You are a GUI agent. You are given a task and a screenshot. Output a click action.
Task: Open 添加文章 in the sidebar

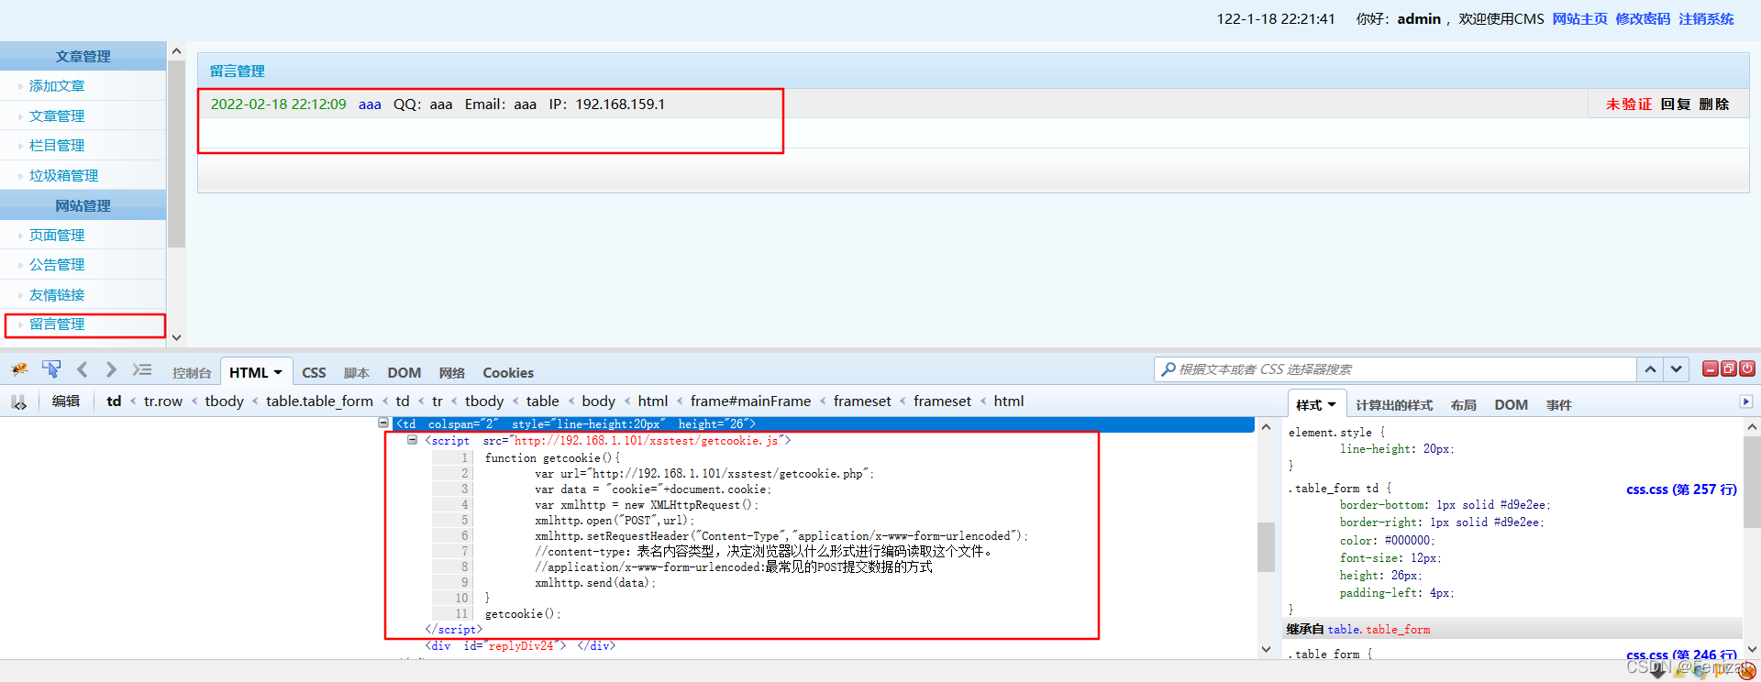[57, 86]
